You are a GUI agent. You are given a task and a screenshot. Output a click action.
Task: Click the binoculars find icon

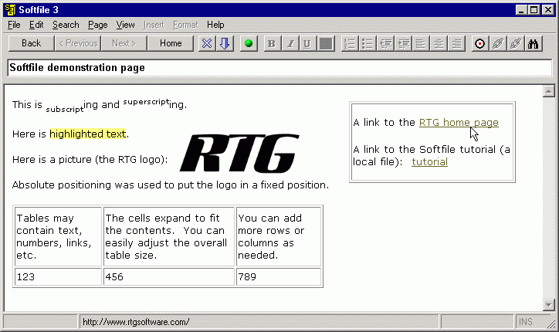(x=534, y=43)
